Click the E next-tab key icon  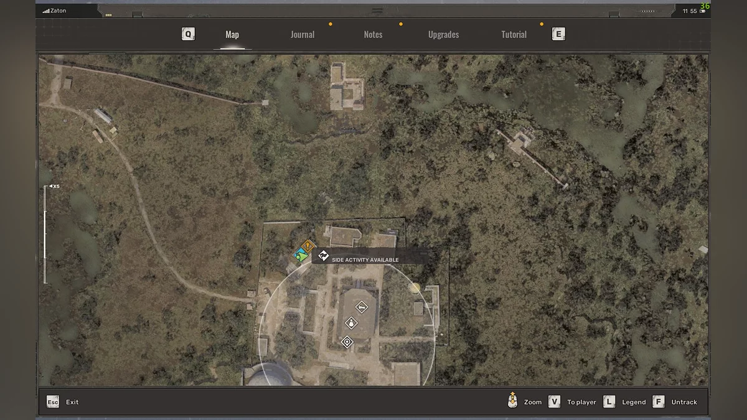[558, 34]
